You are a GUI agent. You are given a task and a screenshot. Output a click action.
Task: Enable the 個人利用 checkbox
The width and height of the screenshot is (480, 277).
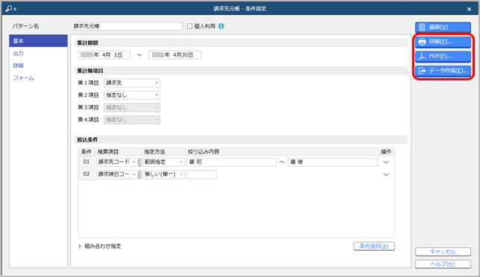[190, 26]
